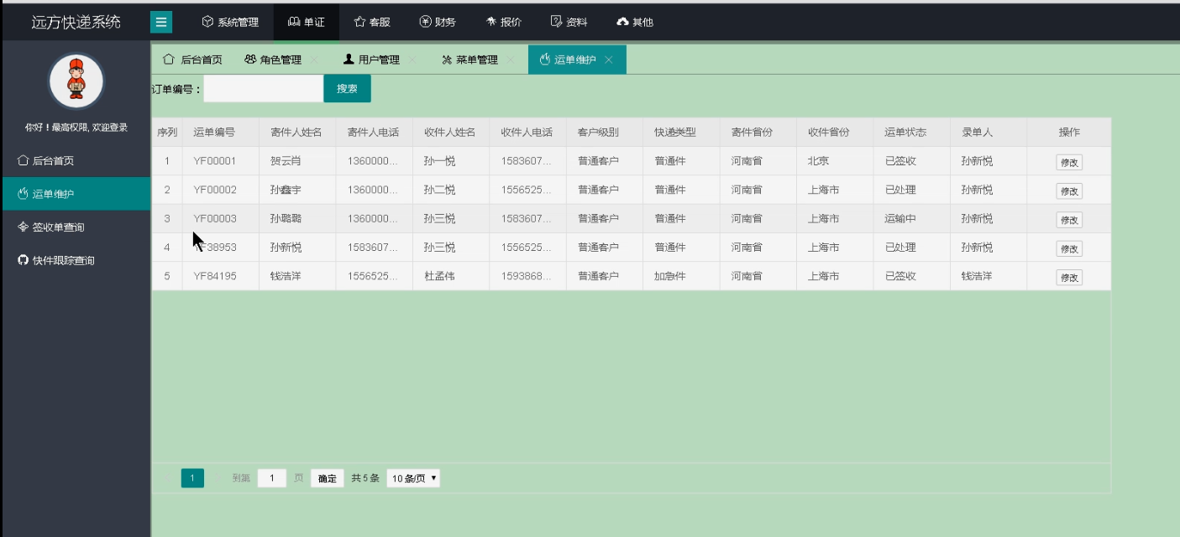
Task: Open 快件跟踪查询 in sidebar
Action: tap(76, 260)
